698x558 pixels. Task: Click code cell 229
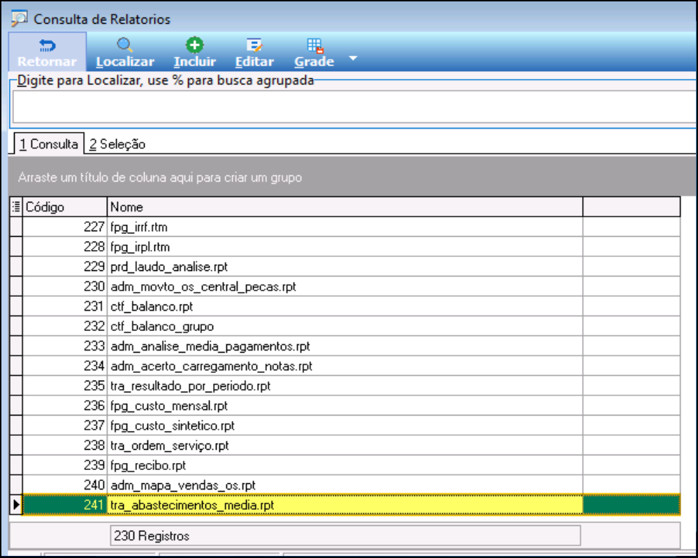tap(64, 267)
